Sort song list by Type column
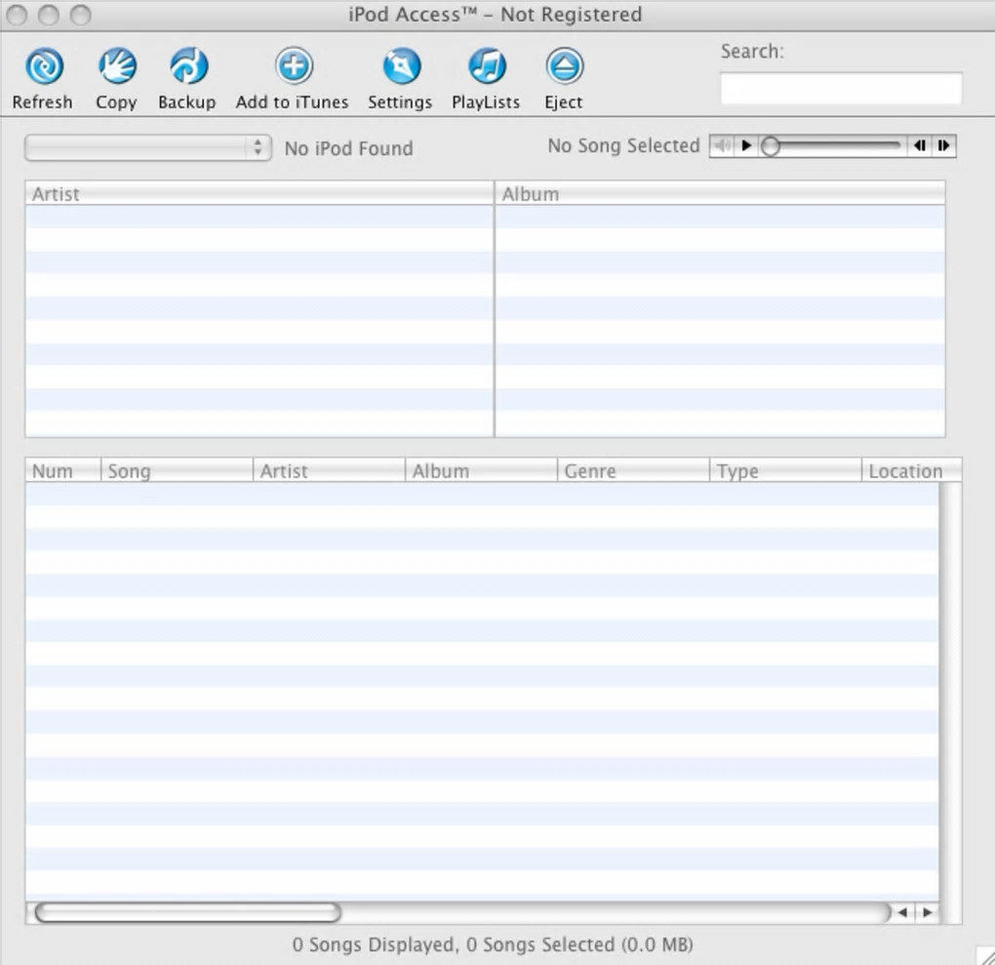The image size is (995, 965). 785,470
